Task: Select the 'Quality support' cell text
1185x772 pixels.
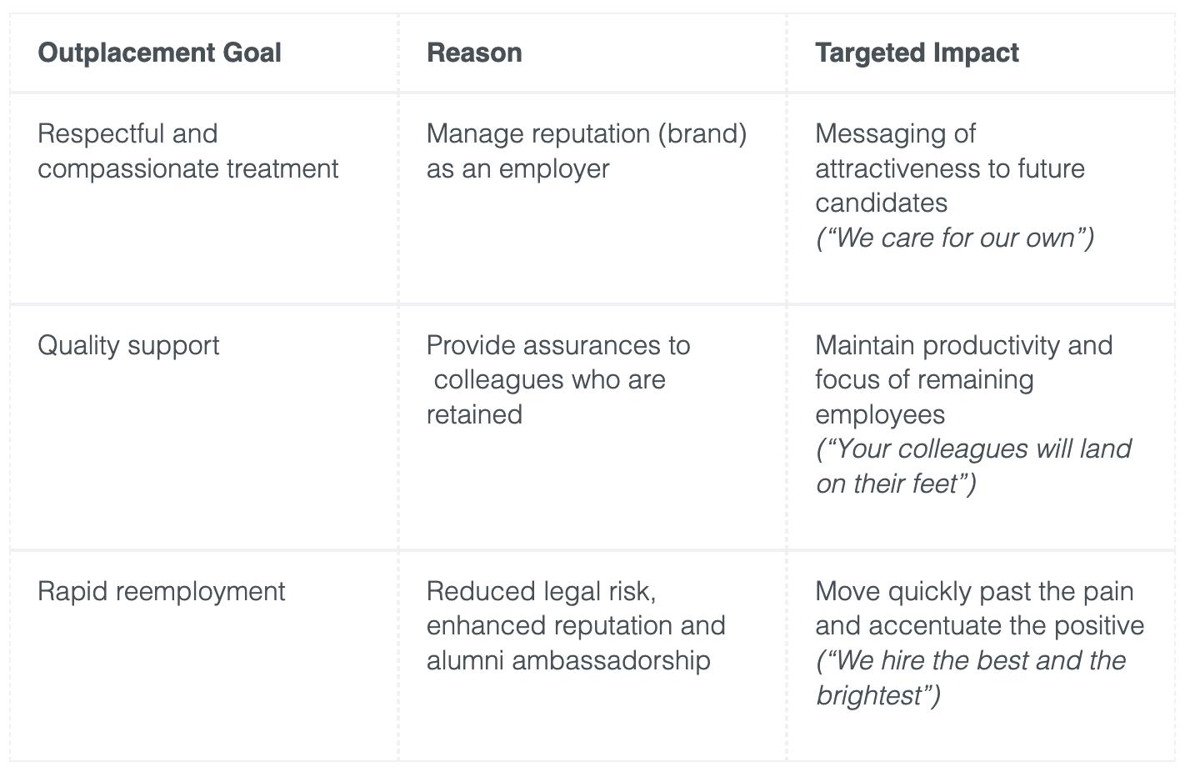Action: tap(128, 345)
